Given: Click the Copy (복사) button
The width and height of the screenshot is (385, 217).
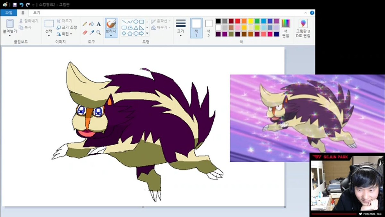Looking at the screenshot, I should (x=25, y=28).
